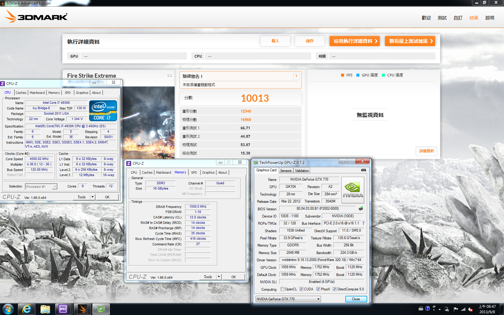The height and width of the screenshot is (315, 504).
Task: Click the taskbar clock showing 08:47
Action: pos(487,309)
